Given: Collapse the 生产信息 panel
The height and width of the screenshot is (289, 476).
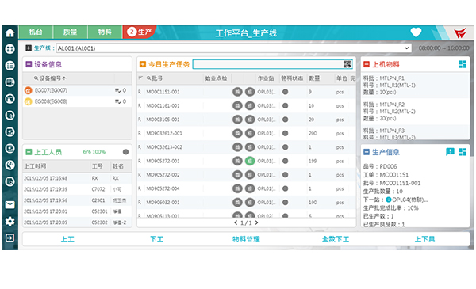Looking at the screenshot, I should coord(367,152).
